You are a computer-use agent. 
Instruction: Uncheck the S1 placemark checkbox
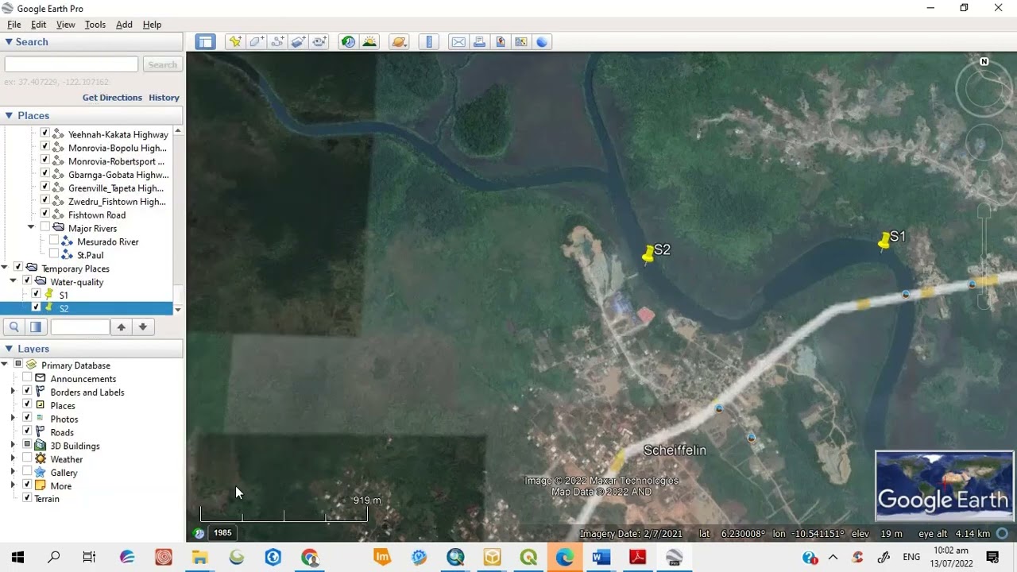(x=36, y=294)
